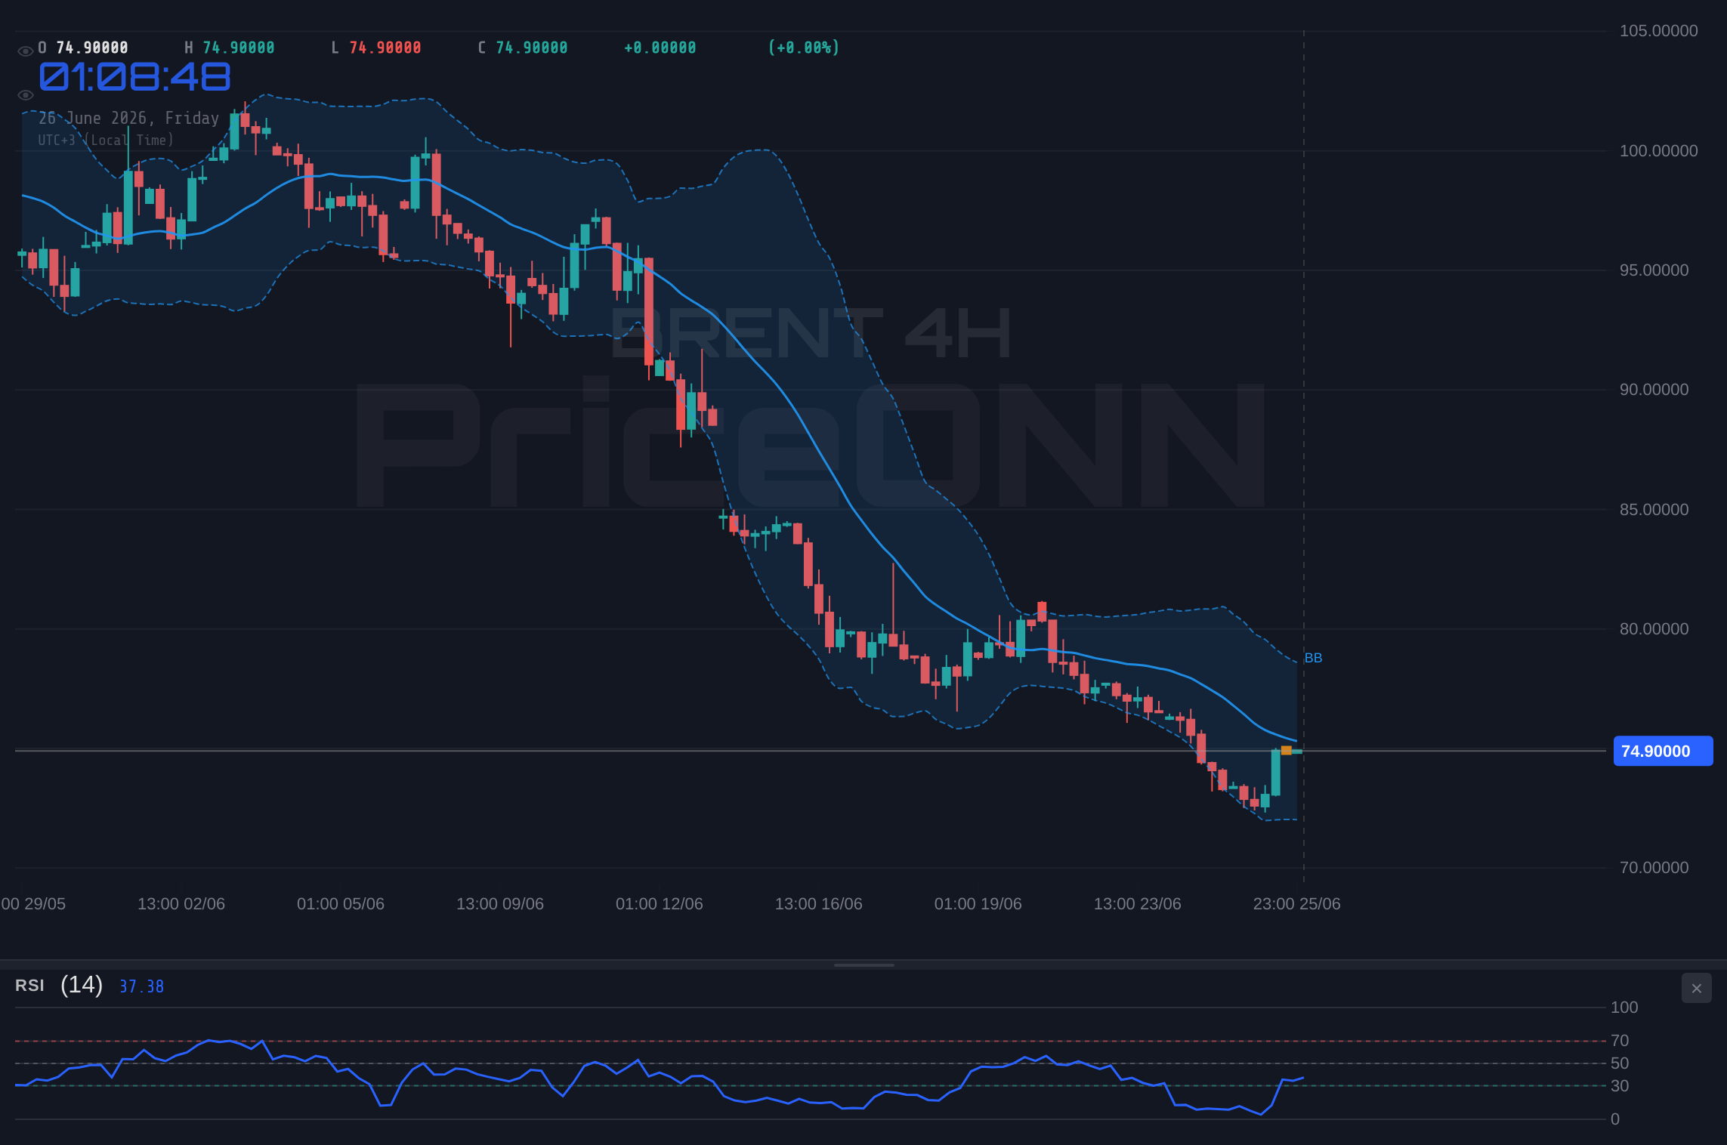Click the Low value 74.90000
This screenshot has height=1145, width=1727.
pyautogui.click(x=385, y=48)
